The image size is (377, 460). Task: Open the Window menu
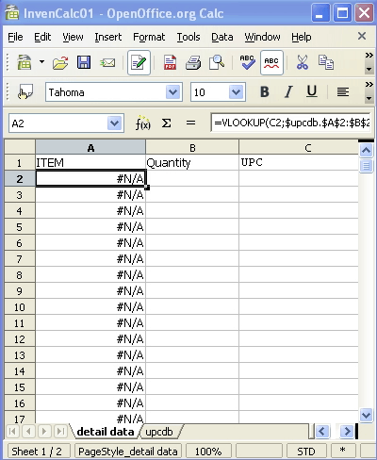coord(262,37)
